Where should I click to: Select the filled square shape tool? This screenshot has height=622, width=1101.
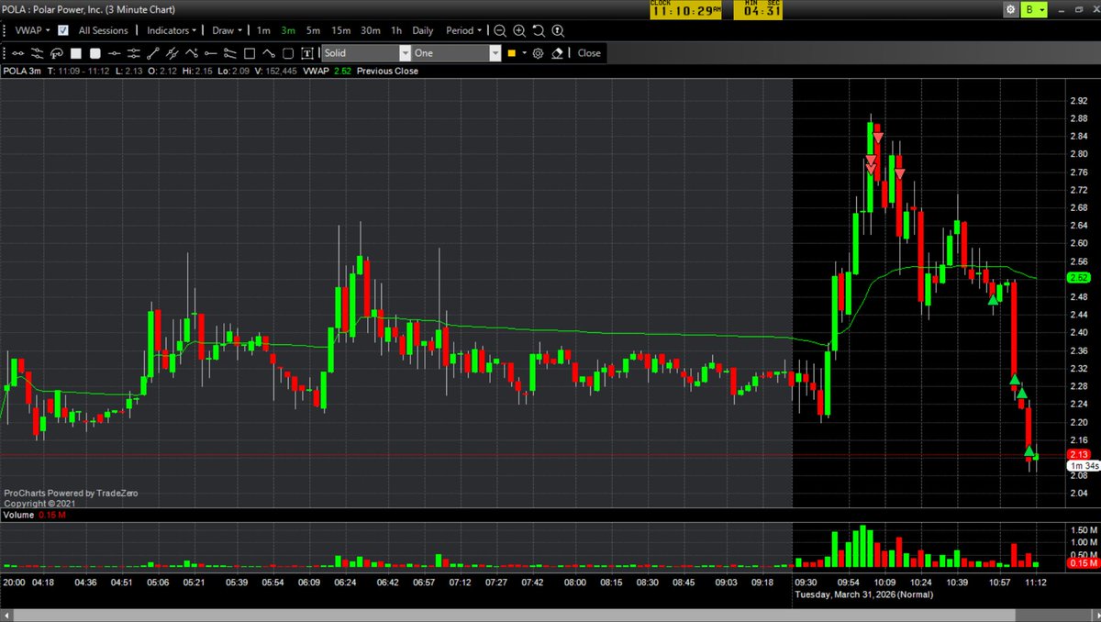(75, 53)
